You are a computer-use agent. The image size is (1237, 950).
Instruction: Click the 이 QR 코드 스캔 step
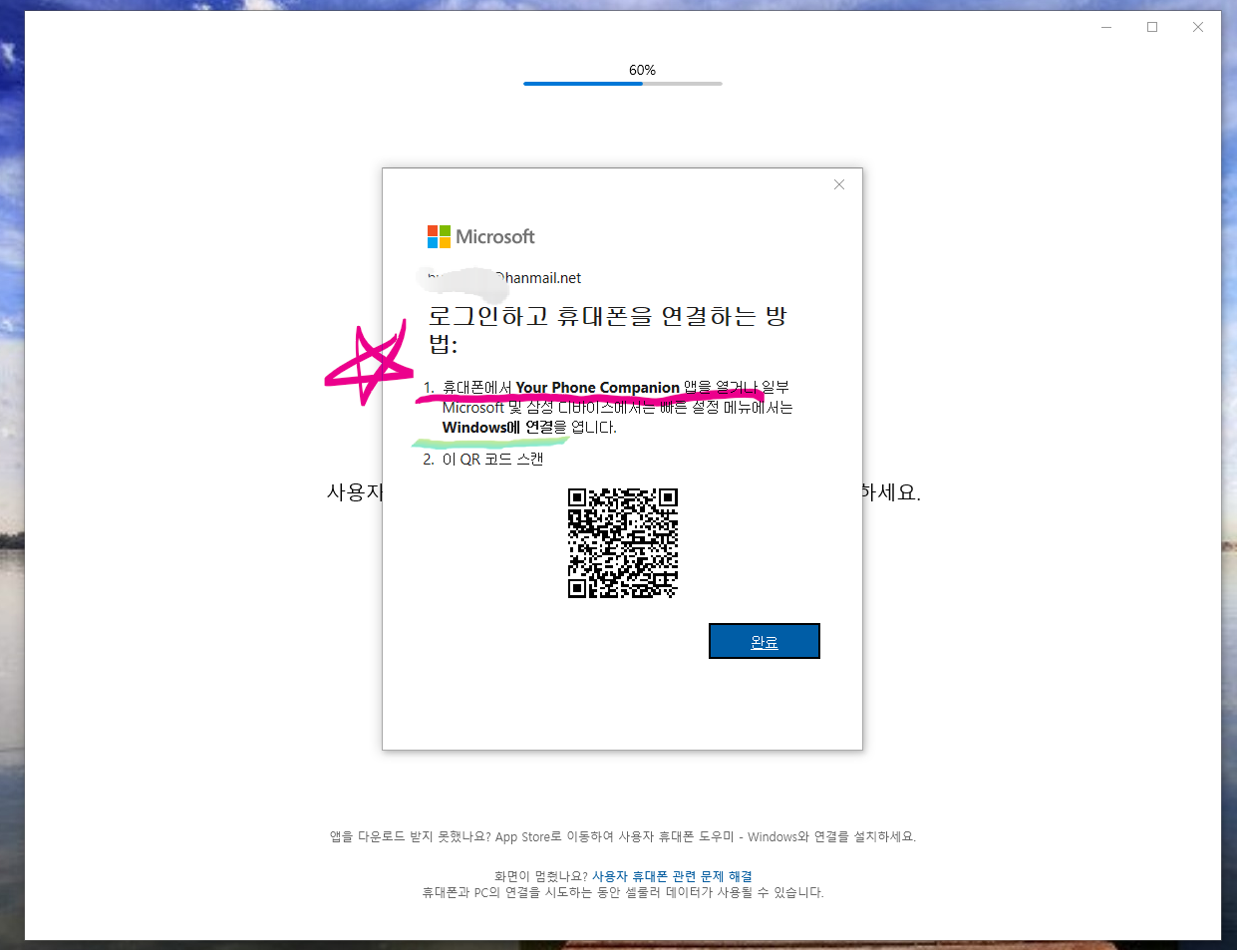(492, 459)
